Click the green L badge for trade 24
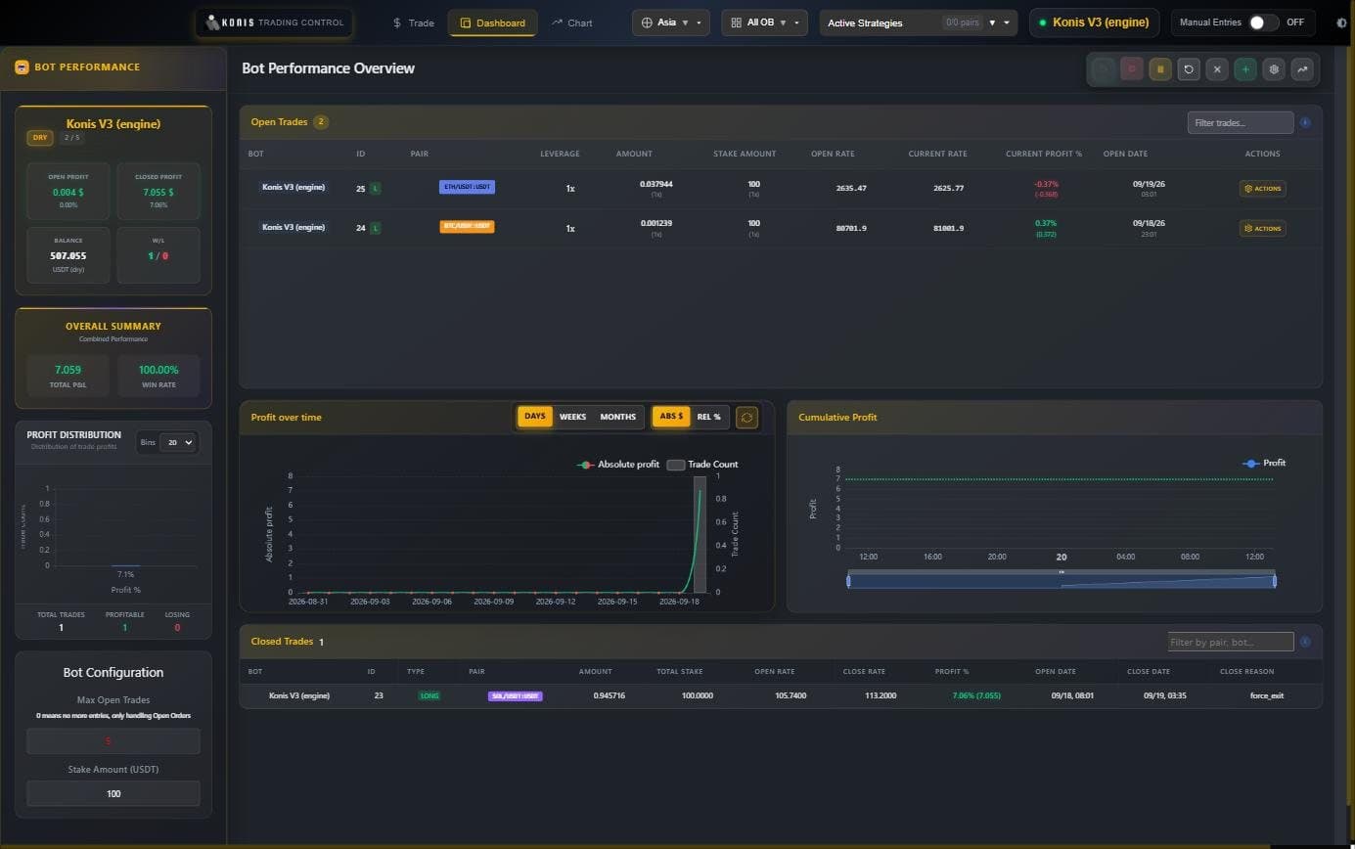This screenshot has height=849, width=1355. 376,228
